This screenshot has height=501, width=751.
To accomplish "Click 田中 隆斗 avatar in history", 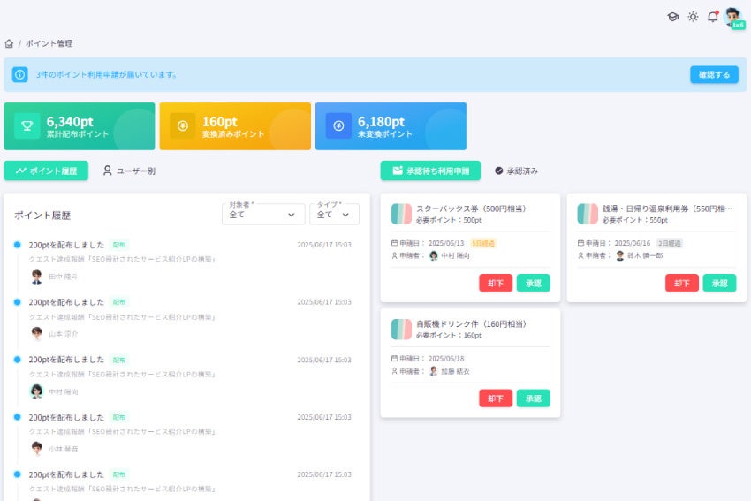I will tap(37, 277).
